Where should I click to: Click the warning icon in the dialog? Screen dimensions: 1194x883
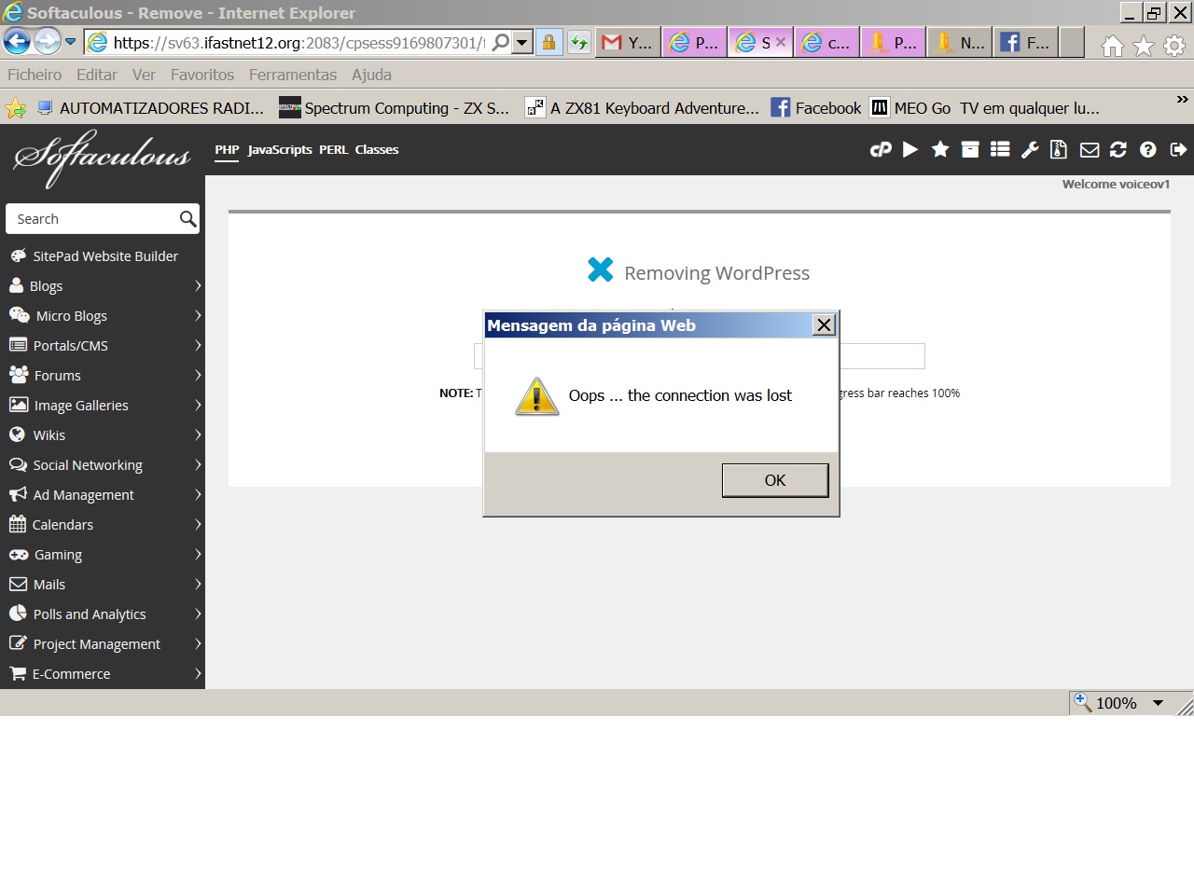537,396
